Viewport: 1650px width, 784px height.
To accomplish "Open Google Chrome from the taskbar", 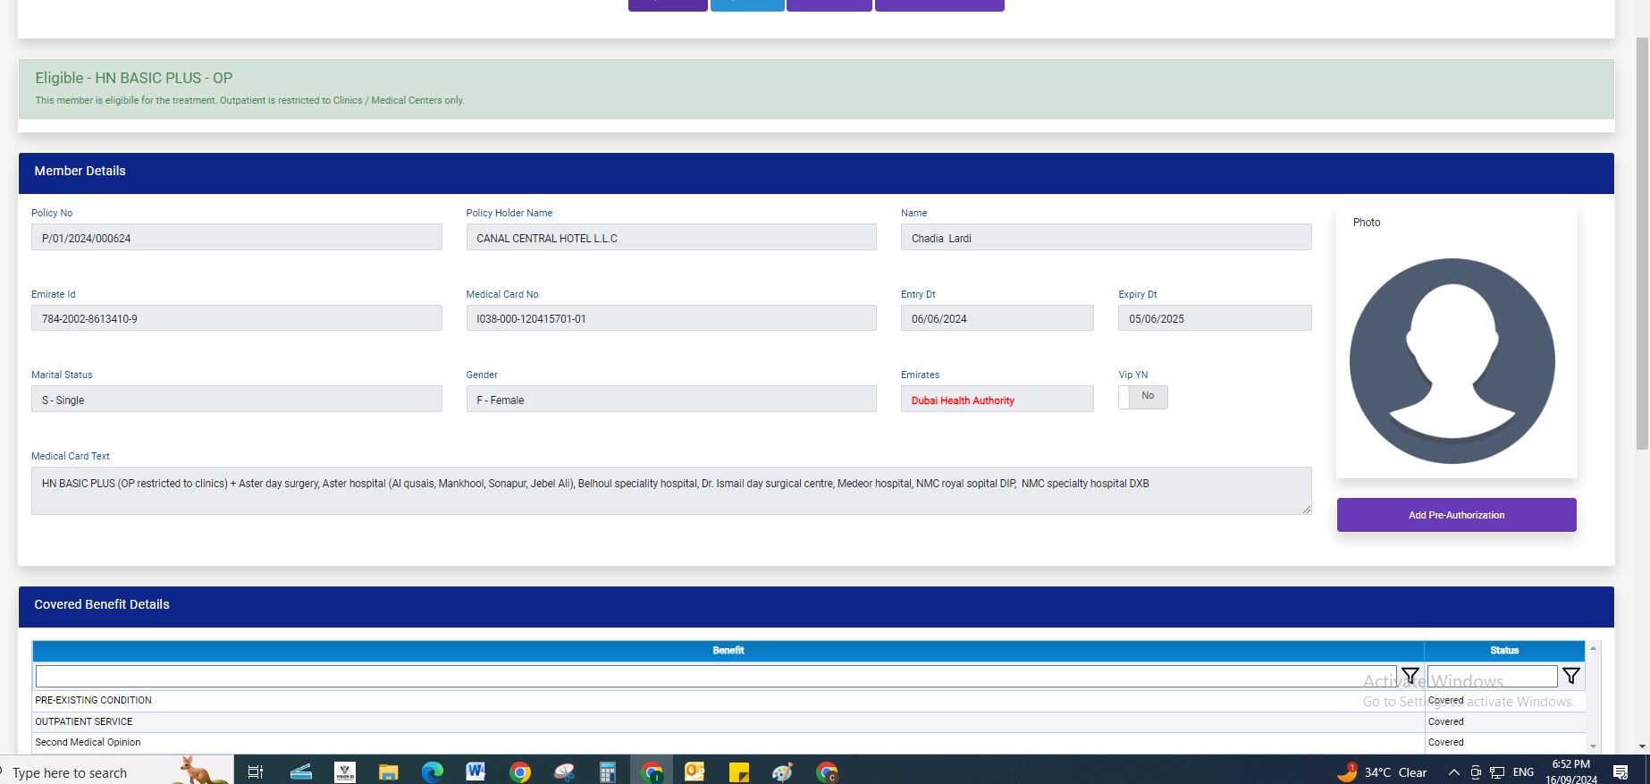I will click(x=519, y=771).
